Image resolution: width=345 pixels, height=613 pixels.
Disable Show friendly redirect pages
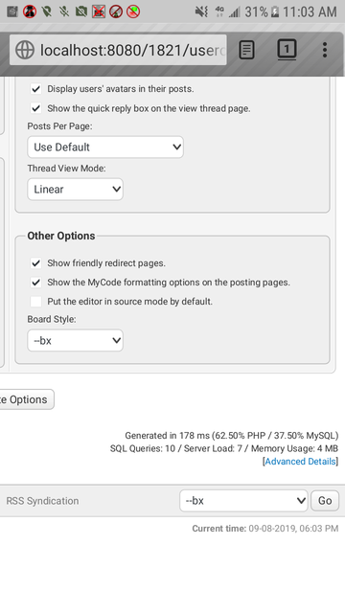pos(36,263)
